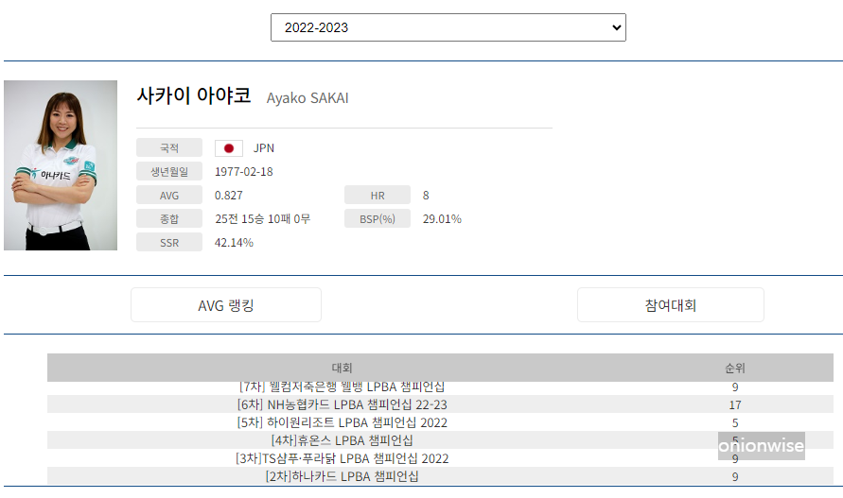This screenshot has height=498, width=843.
Task: Select the [7차] 웰컴저축은행 웰뱅 LPBA row
Action: point(440,387)
